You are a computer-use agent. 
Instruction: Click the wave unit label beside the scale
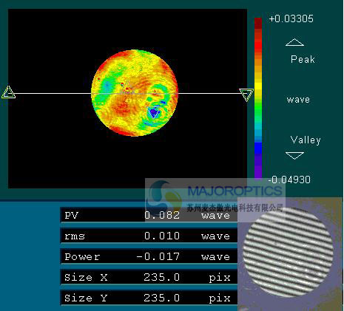298,100
